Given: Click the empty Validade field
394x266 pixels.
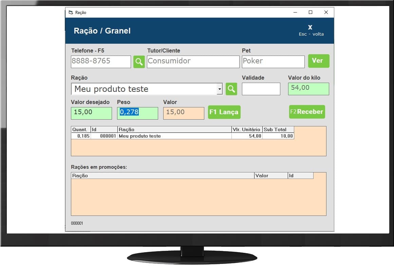Looking at the screenshot, I should 261,89.
